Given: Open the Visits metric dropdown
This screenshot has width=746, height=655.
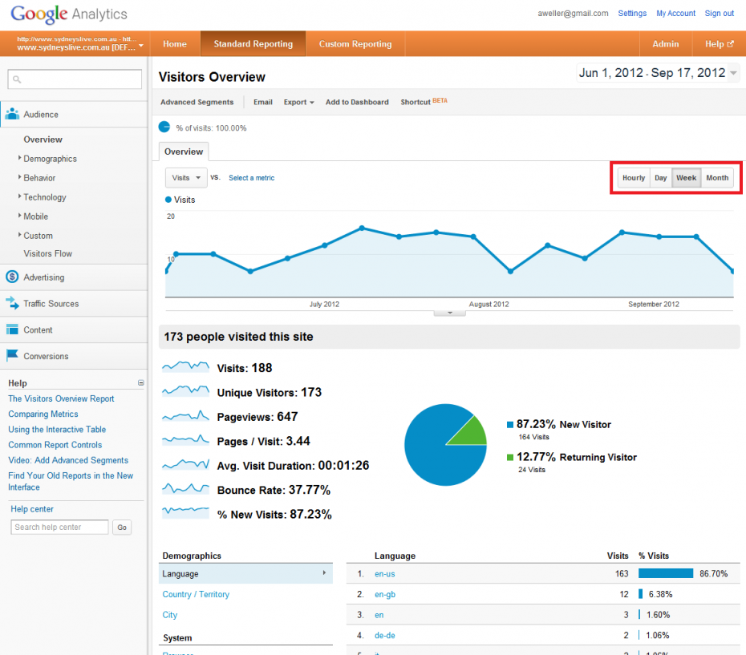Looking at the screenshot, I should pyautogui.click(x=186, y=177).
